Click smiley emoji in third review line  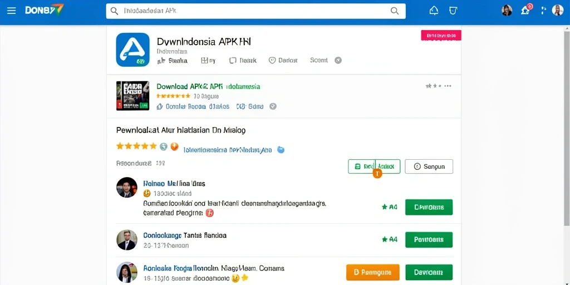[235, 278]
